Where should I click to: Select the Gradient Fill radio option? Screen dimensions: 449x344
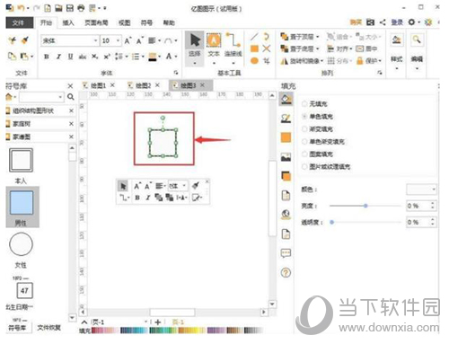(x=304, y=129)
